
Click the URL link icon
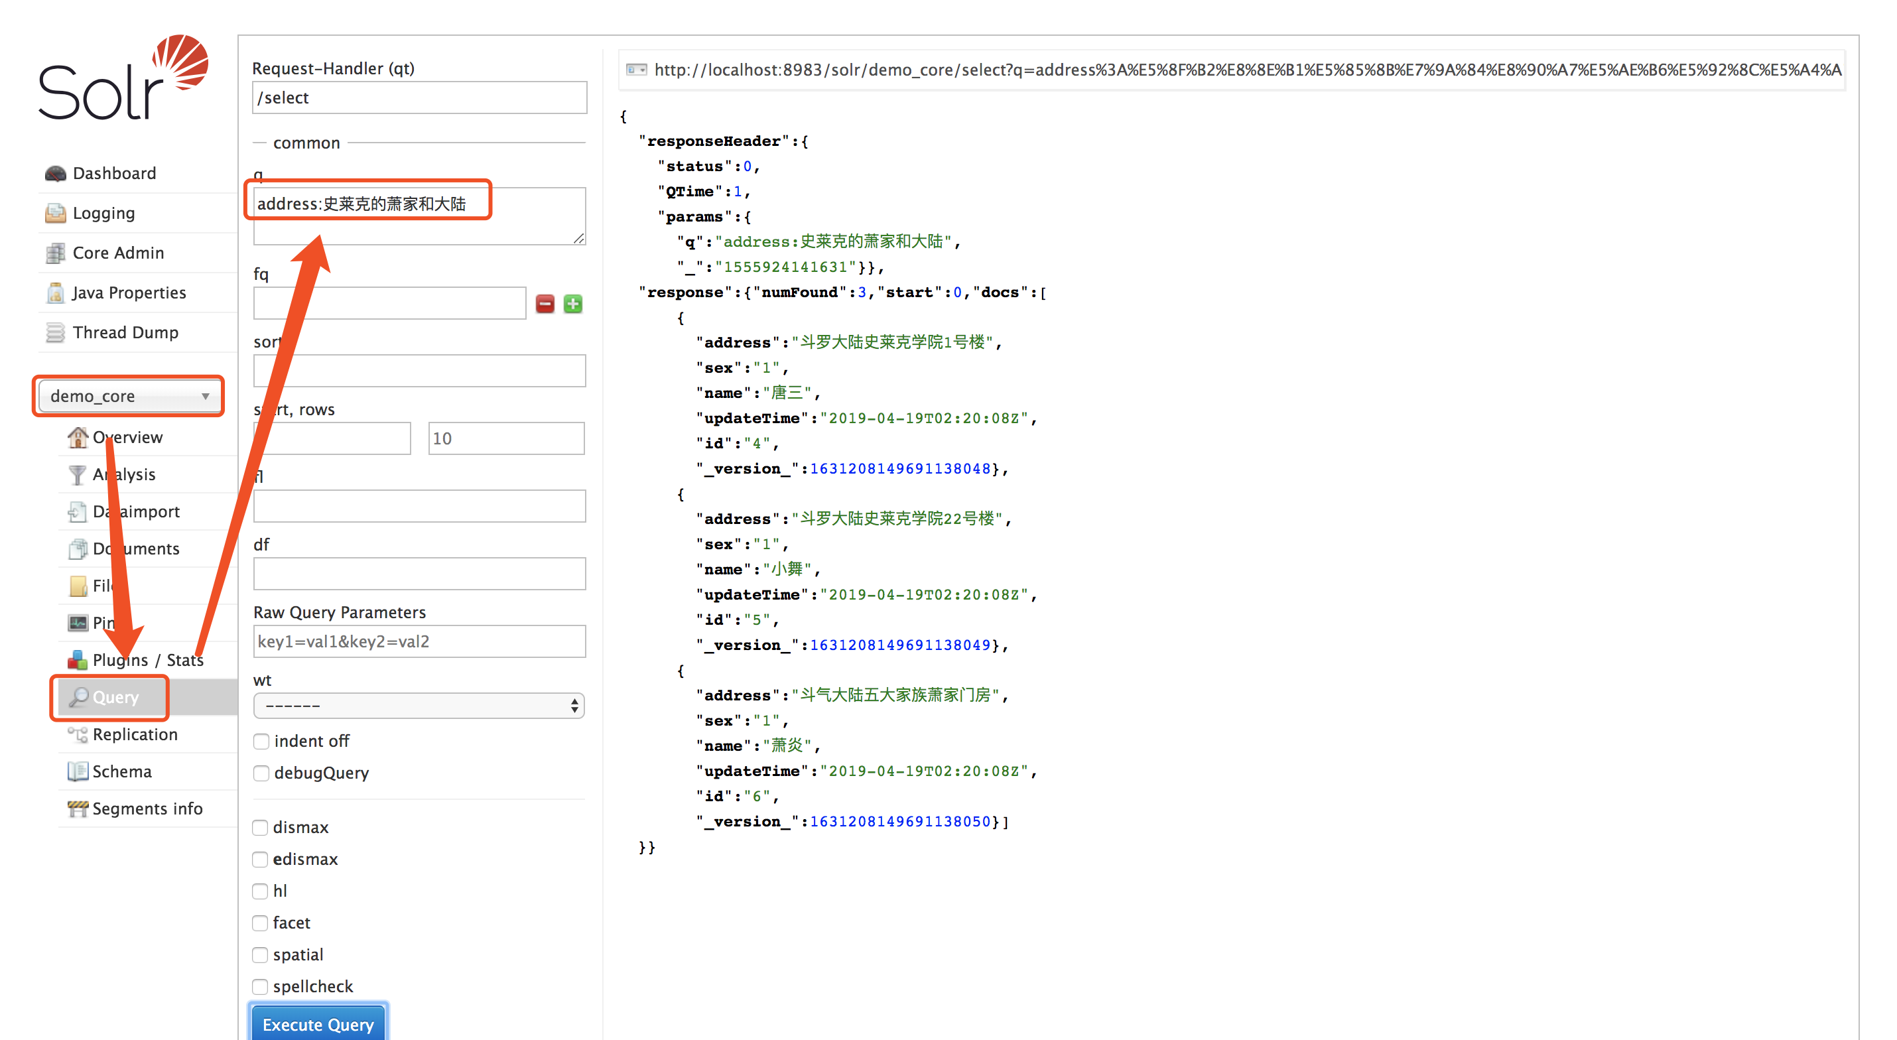[x=635, y=69]
